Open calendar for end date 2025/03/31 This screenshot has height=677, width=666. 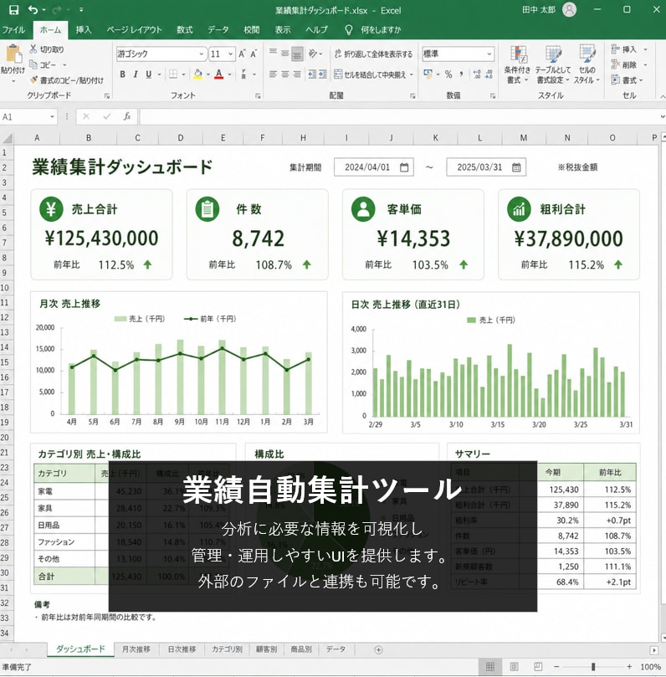(516, 167)
